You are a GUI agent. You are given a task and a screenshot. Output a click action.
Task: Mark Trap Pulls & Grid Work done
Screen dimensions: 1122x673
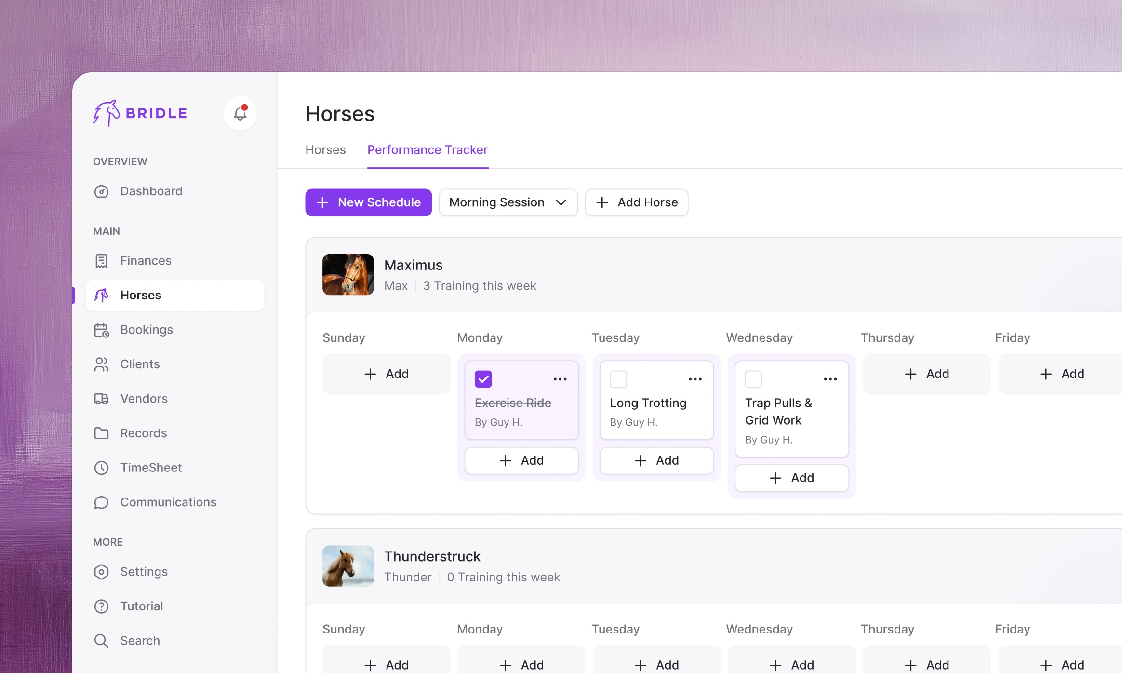pos(753,379)
